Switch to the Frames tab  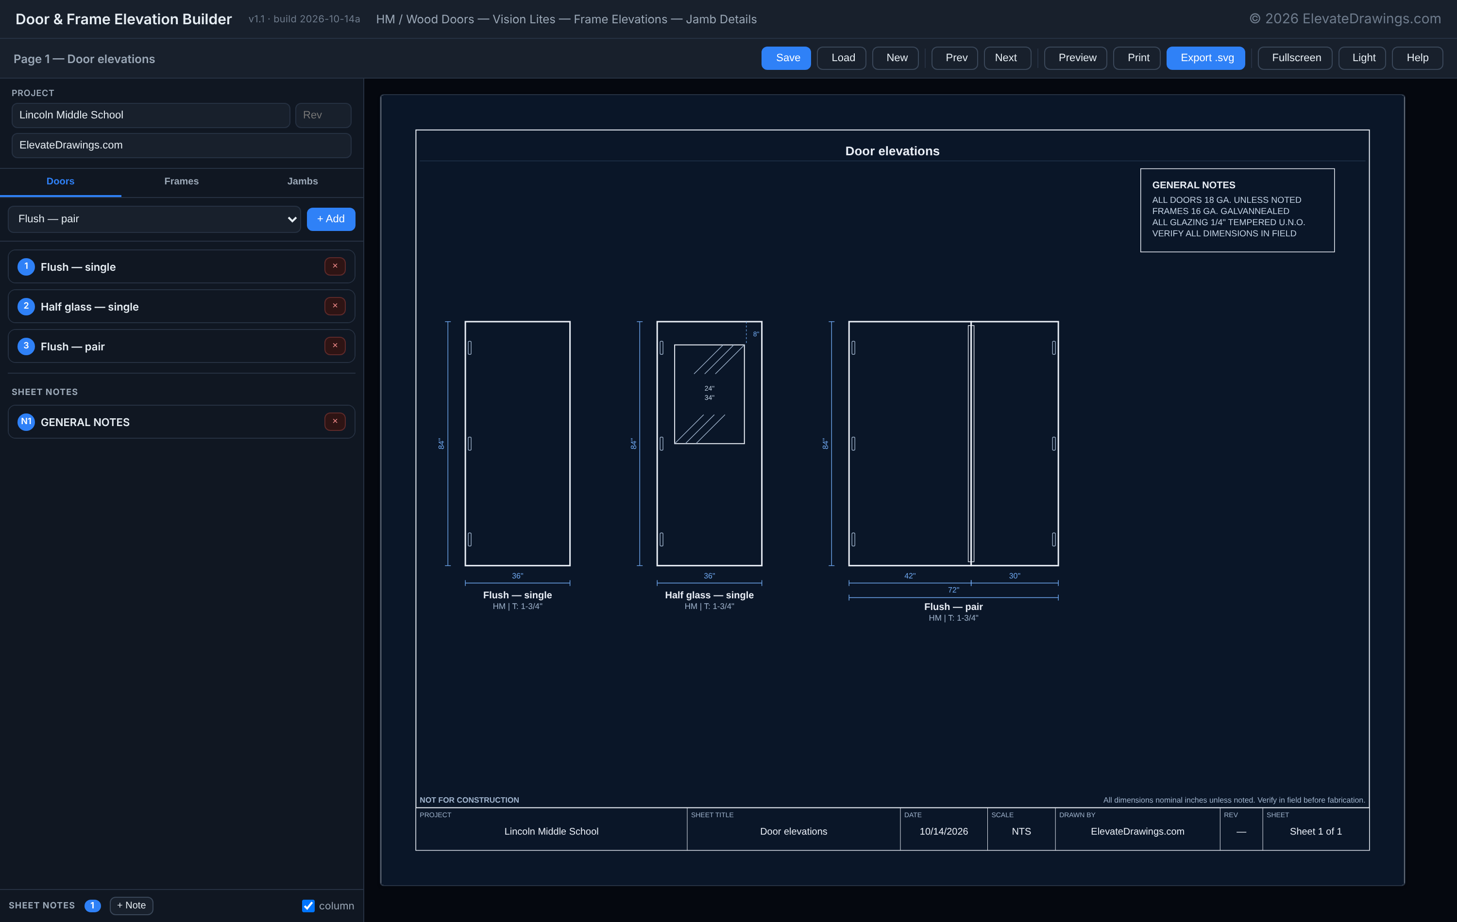(182, 181)
